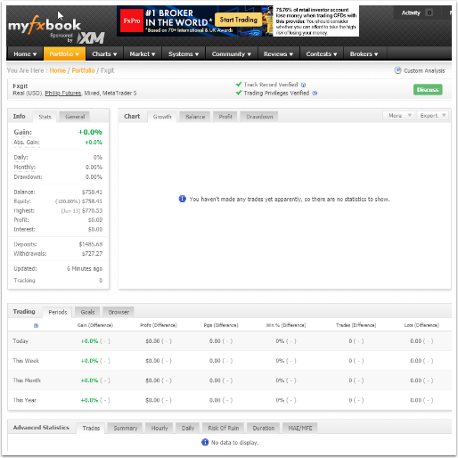Click the info icon in Trading table header

pyautogui.click(x=36, y=325)
